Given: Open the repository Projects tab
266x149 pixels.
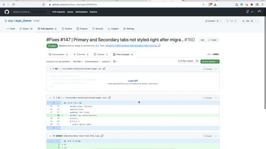Looking at the screenshot, I should (82, 29).
